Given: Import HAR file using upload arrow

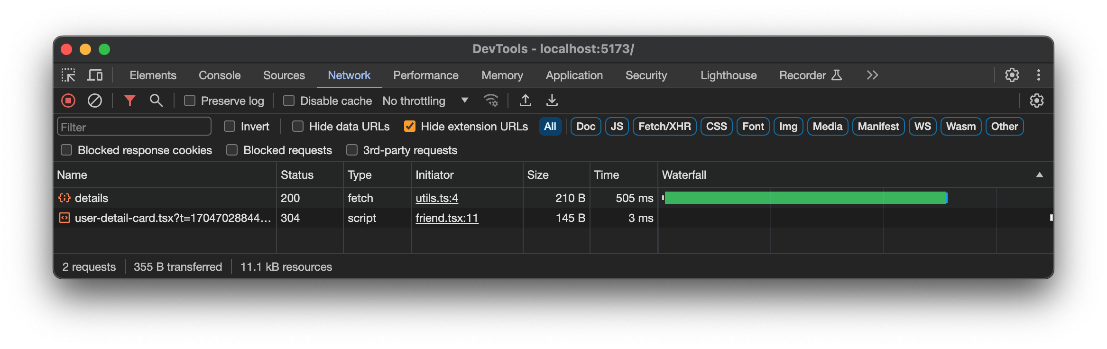Looking at the screenshot, I should pyautogui.click(x=525, y=101).
